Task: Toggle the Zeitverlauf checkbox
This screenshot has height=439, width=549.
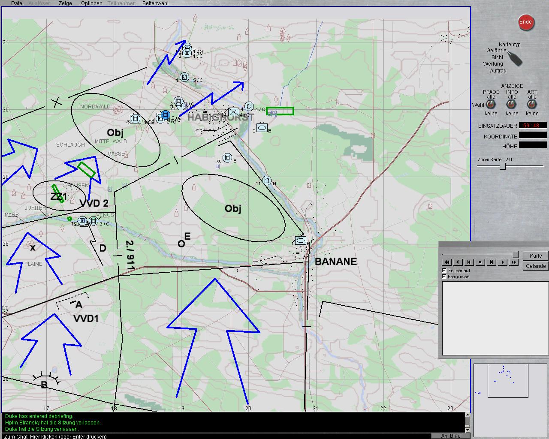Action: [x=445, y=271]
